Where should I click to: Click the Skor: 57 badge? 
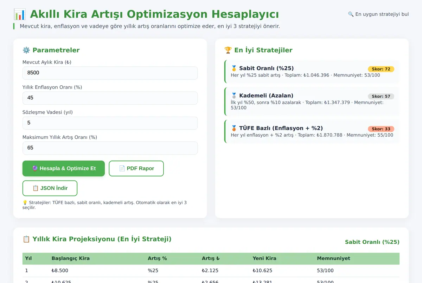pyautogui.click(x=381, y=96)
